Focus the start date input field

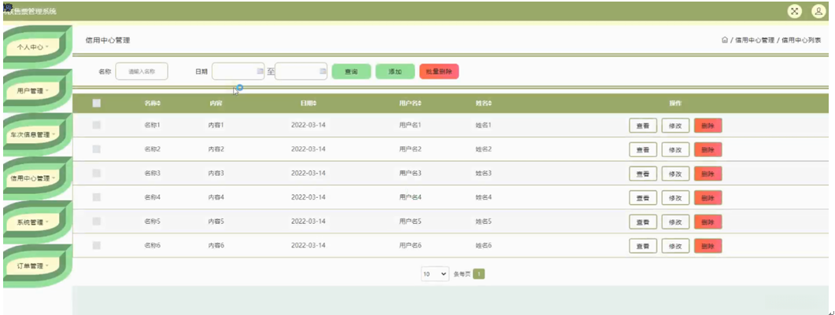(x=238, y=71)
